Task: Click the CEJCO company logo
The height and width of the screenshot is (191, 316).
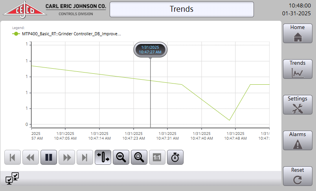Action: [x=25, y=9]
